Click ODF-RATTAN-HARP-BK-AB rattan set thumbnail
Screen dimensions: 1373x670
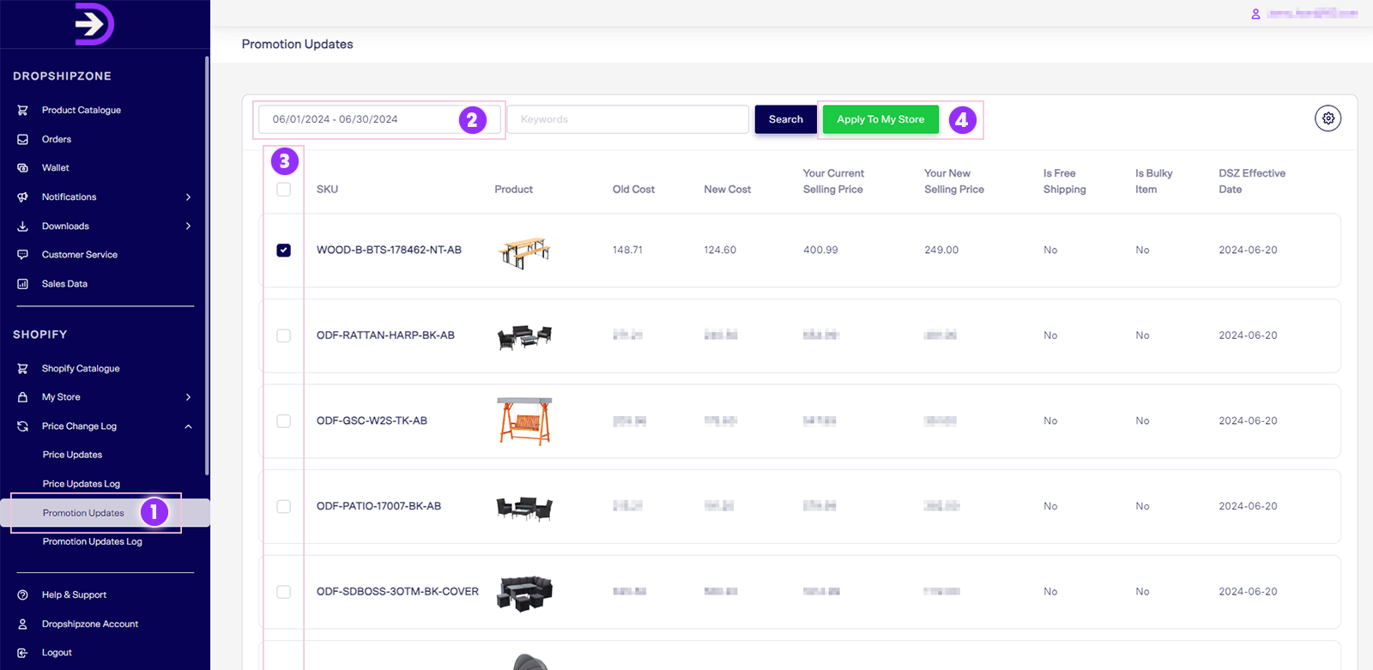[x=524, y=337]
